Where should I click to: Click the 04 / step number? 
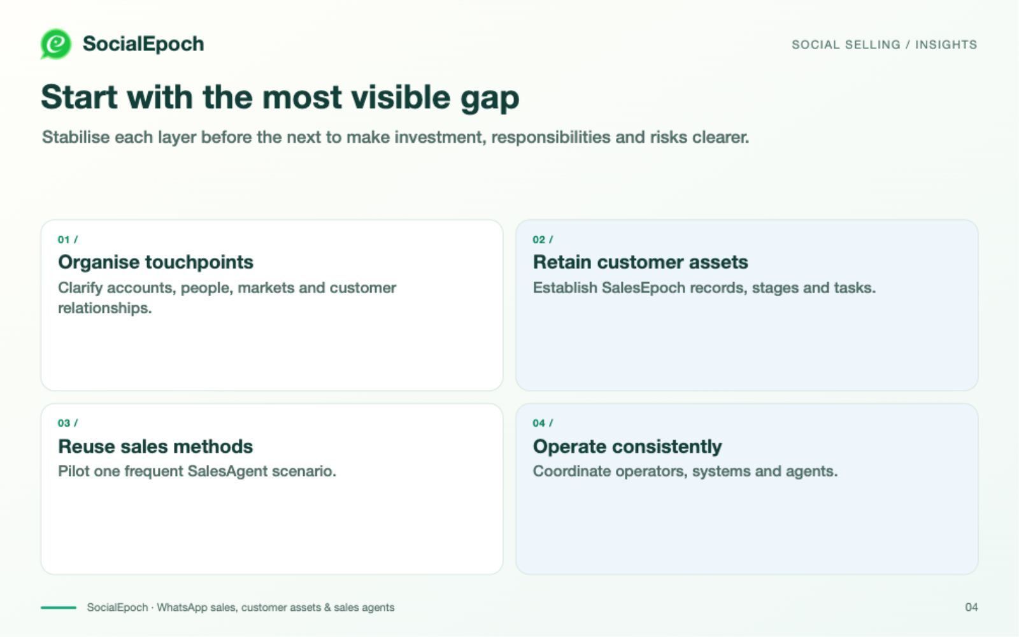[543, 423]
